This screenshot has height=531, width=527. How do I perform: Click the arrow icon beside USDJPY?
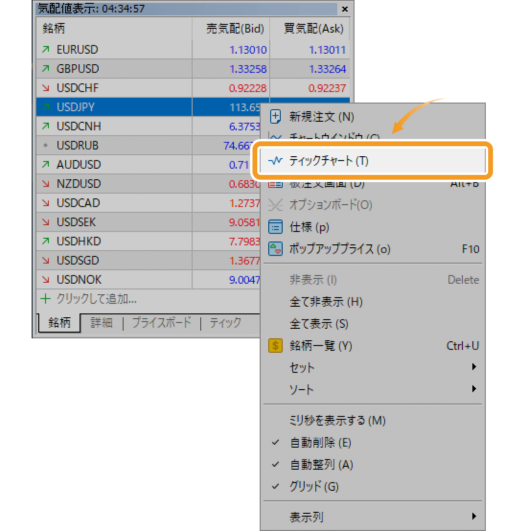pyautogui.click(x=46, y=107)
